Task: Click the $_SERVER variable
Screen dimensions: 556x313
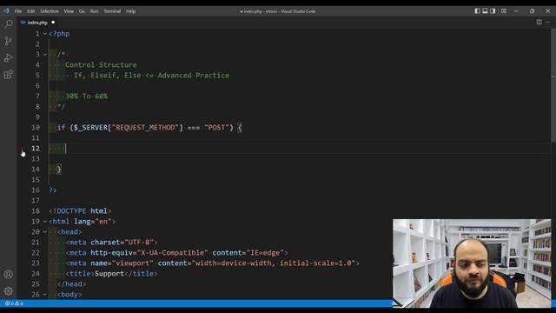Action: point(90,128)
